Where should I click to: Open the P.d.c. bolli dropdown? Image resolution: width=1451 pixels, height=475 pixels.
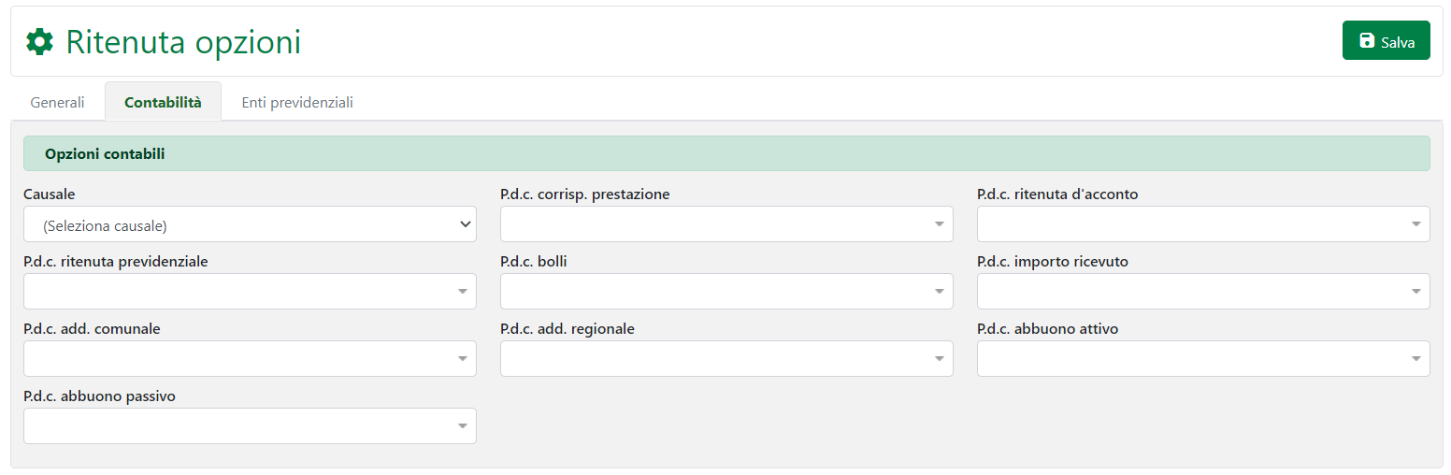pos(726,292)
